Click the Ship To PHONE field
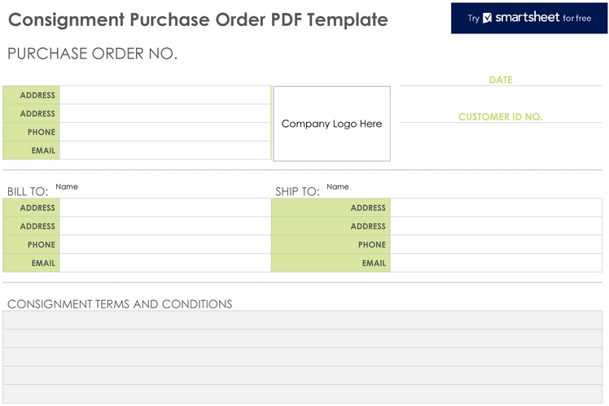 pos(496,245)
